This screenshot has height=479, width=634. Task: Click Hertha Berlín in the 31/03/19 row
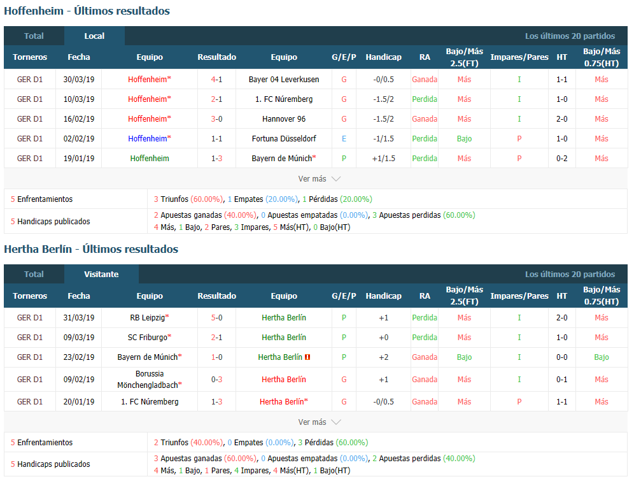point(284,318)
